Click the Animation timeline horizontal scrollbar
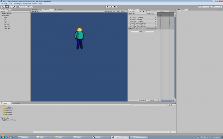Viewport: 223px width, 139px height. [166, 101]
